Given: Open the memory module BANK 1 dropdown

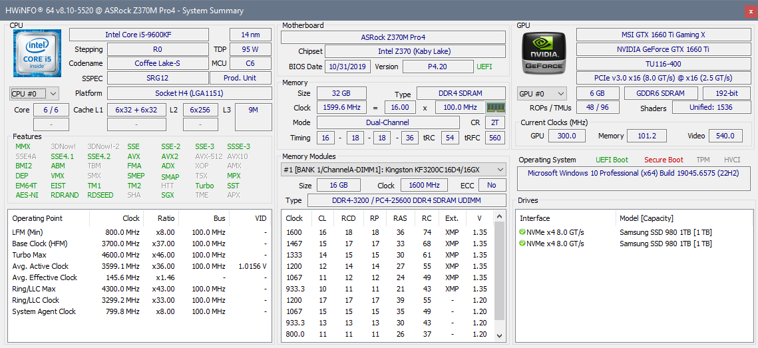Looking at the screenshot, I should (x=393, y=170).
